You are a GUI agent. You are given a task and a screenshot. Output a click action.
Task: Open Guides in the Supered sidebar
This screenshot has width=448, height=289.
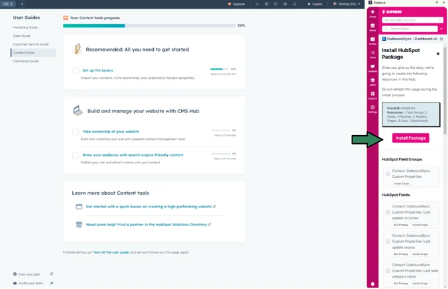(x=372, y=41)
